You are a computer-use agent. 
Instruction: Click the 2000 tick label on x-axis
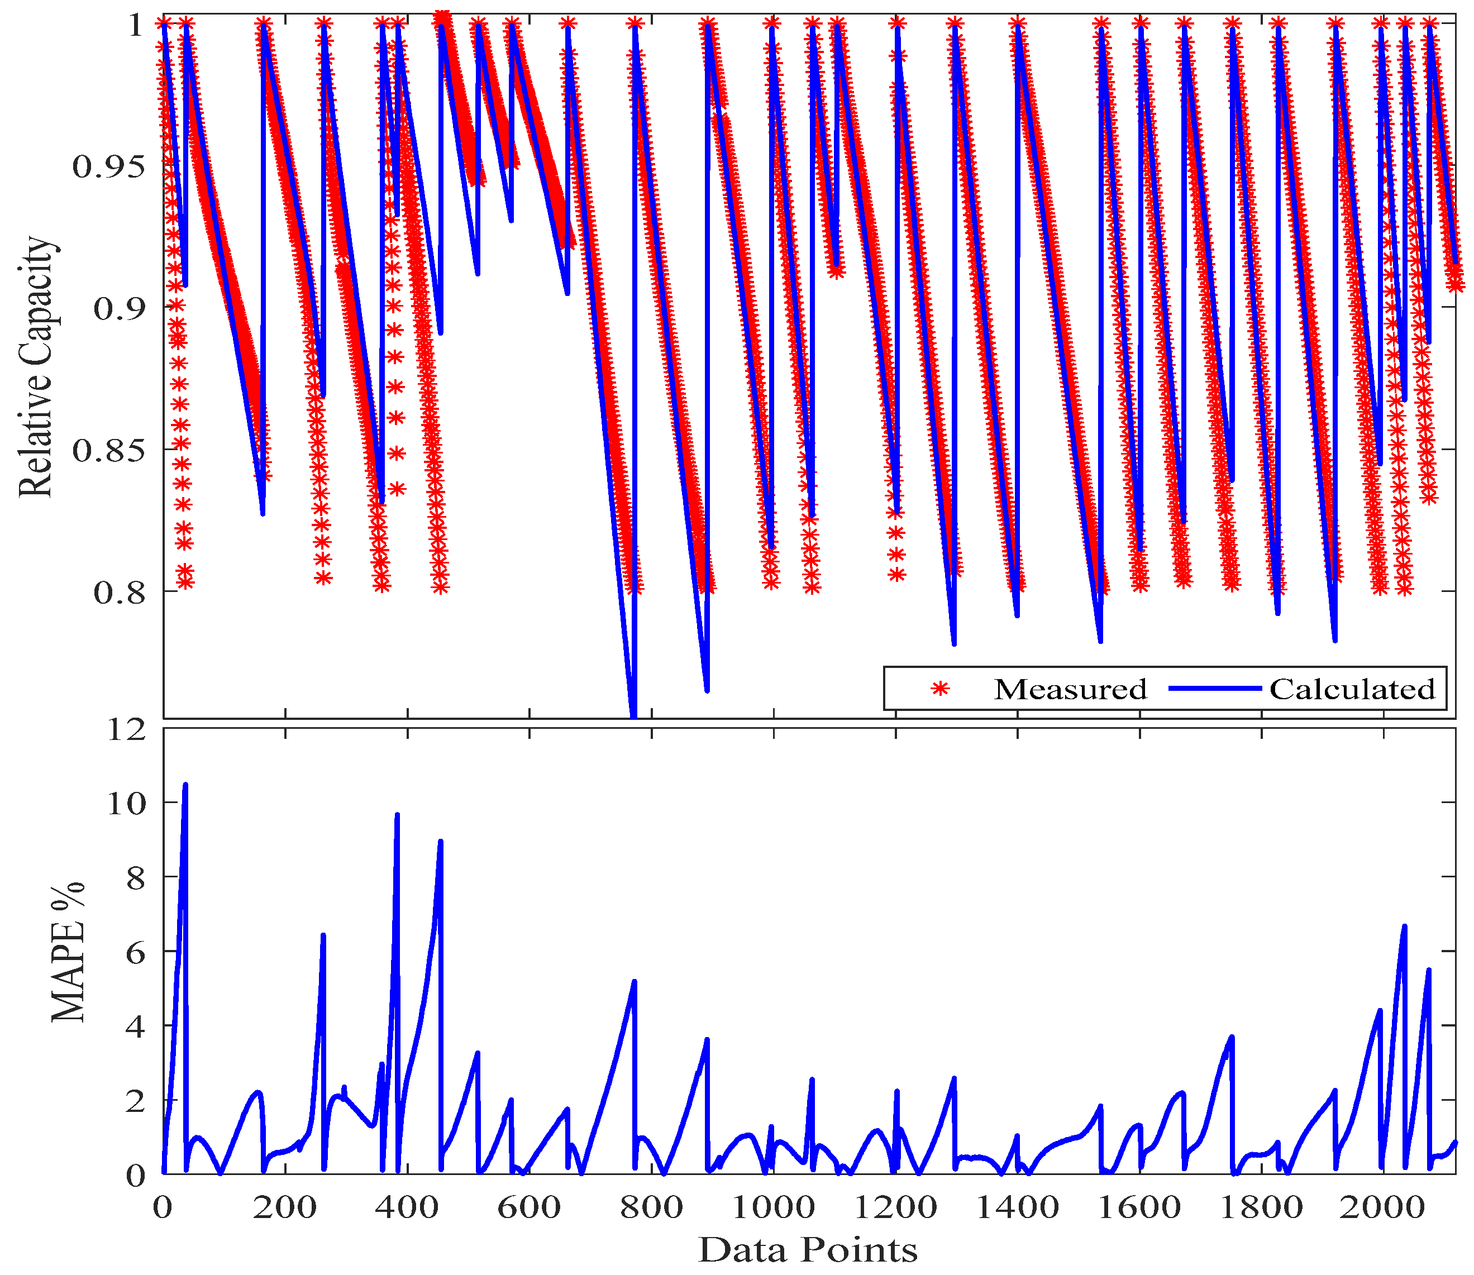point(1382,1207)
